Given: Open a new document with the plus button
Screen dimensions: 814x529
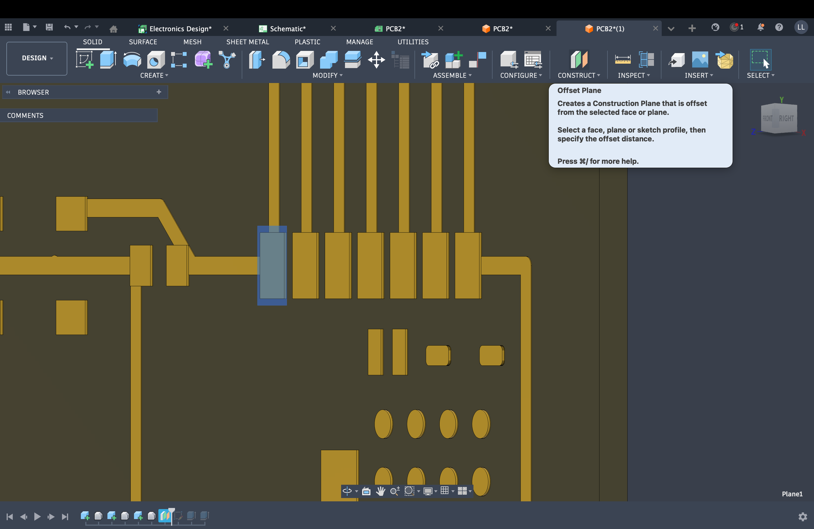Looking at the screenshot, I should (692, 28).
